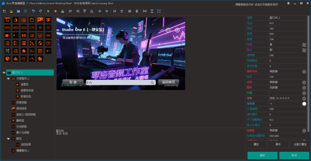Click the save-as toolbar icon
This screenshot has height=161, width=311.
pyautogui.click(x=26, y=11)
